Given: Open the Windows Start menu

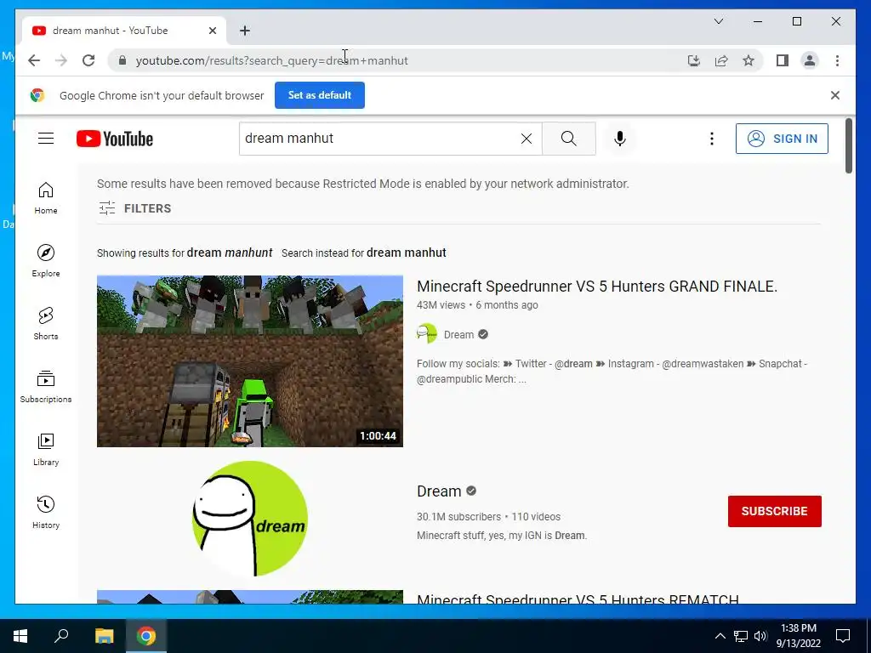Looking at the screenshot, I should [x=20, y=636].
